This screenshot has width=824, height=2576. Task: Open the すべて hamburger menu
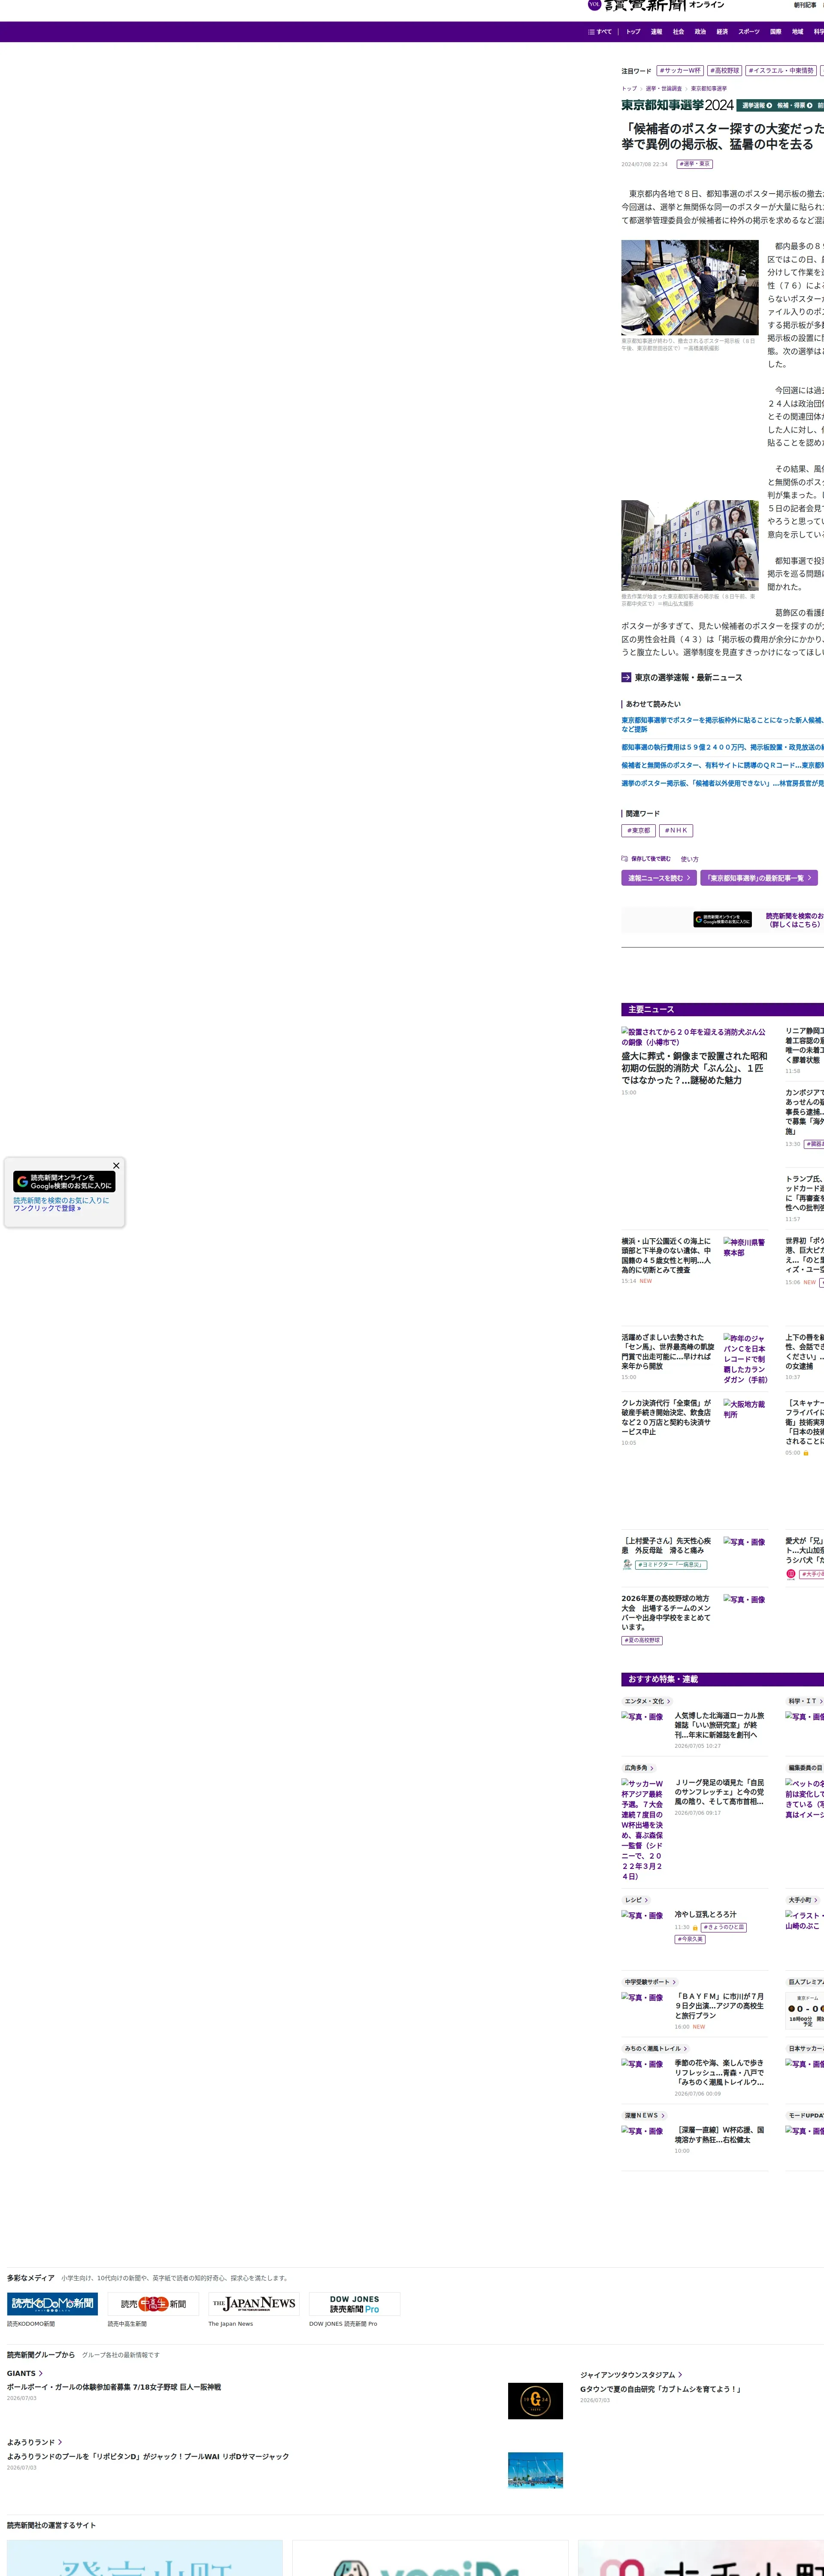pyautogui.click(x=600, y=32)
